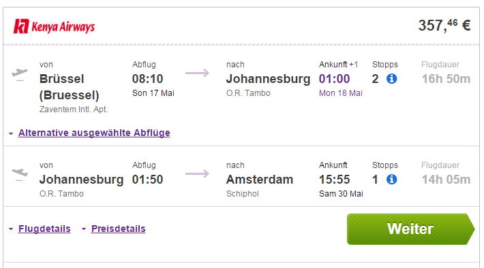Viewport: 484px width, 268px height.
Task: Continue with the green Weiter button
Action: click(411, 229)
